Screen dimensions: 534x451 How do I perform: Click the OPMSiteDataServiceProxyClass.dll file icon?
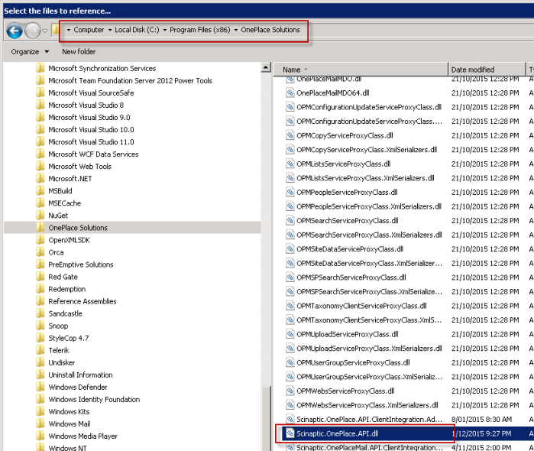[x=290, y=249]
